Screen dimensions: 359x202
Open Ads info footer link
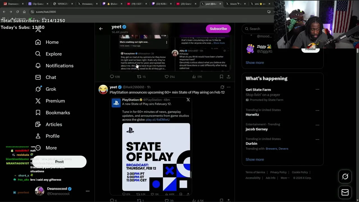[270, 178]
